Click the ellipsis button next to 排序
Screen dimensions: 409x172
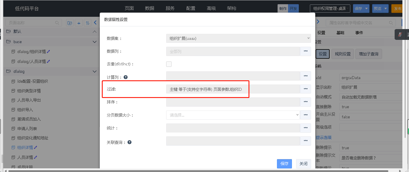(305, 102)
